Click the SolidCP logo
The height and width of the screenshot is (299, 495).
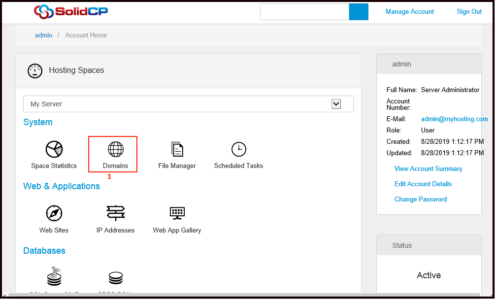[x=70, y=12]
